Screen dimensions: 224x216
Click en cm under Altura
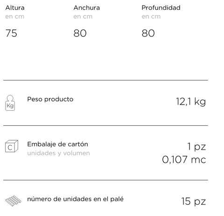coord(15,16)
